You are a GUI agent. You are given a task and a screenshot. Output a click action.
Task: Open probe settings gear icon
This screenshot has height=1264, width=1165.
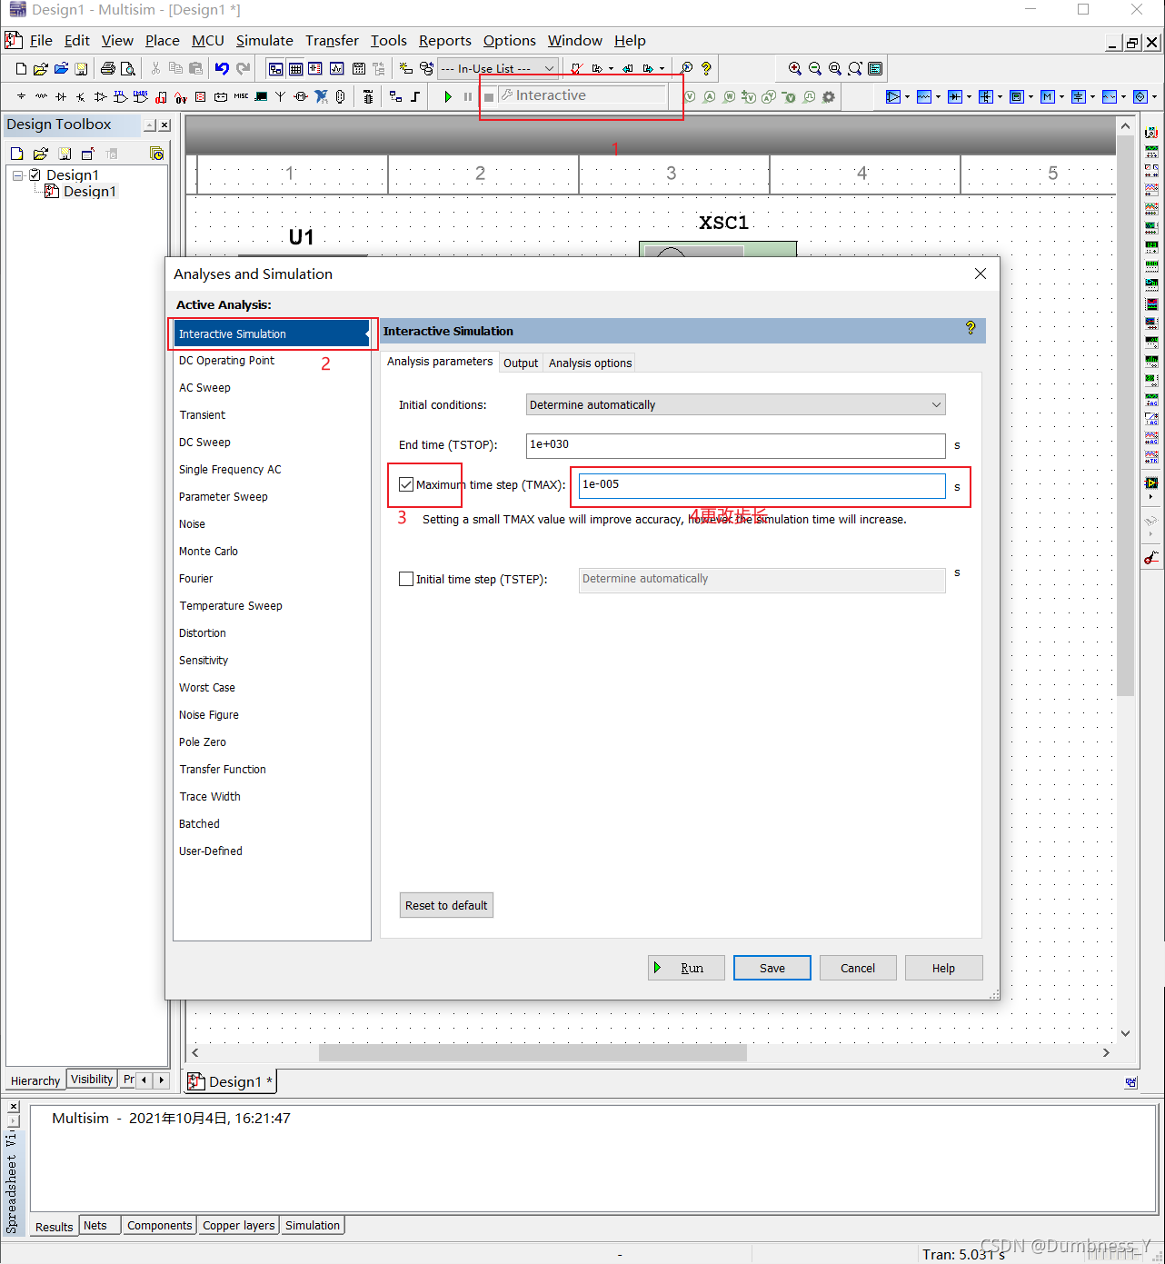pos(829,96)
